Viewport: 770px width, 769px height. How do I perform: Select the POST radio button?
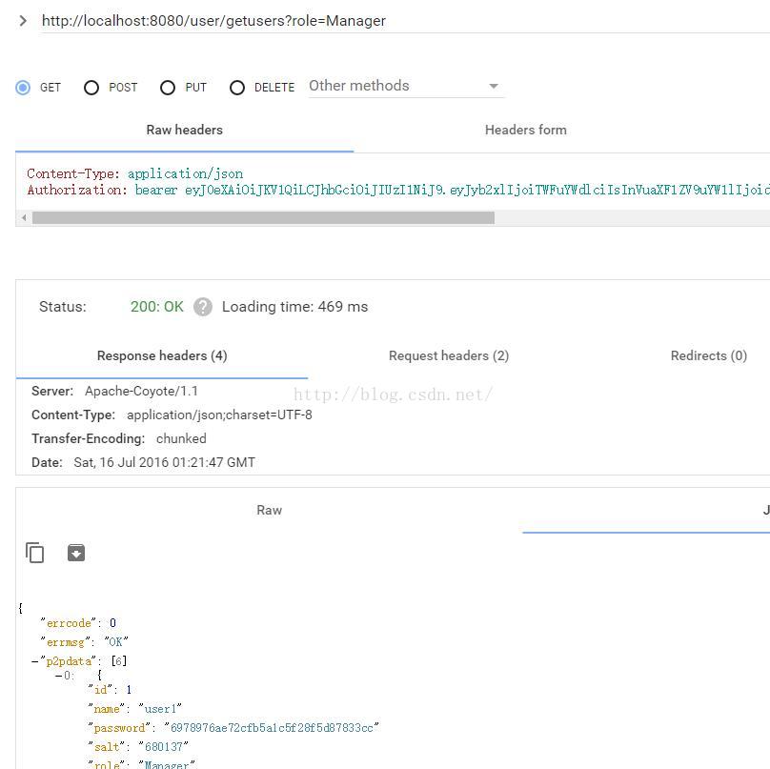(91, 88)
